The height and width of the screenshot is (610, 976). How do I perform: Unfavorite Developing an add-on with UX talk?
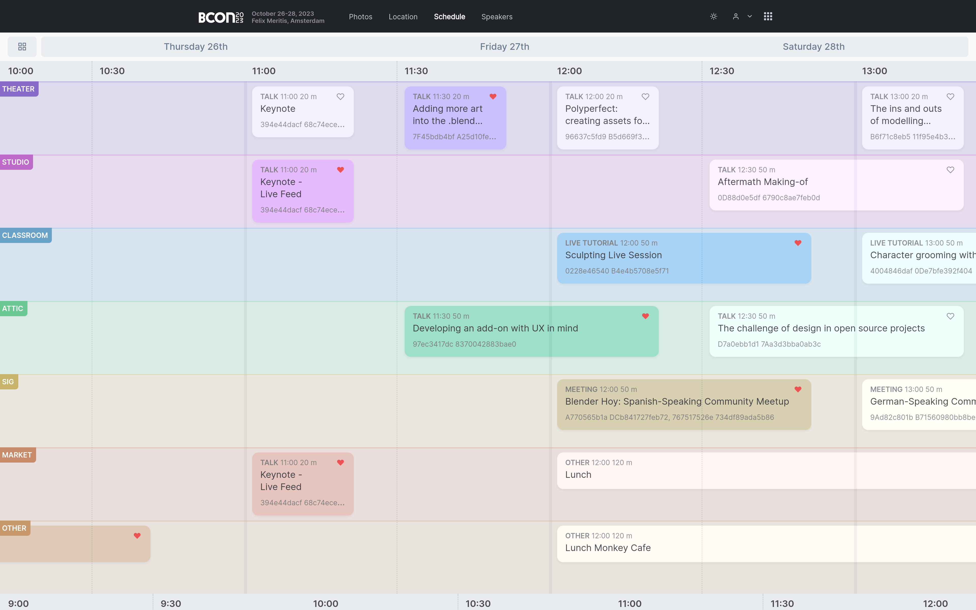point(645,316)
